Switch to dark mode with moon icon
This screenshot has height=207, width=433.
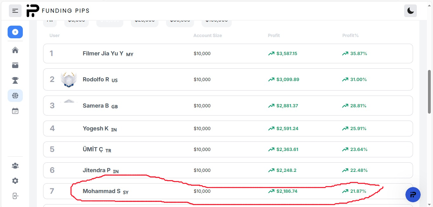click(x=410, y=11)
